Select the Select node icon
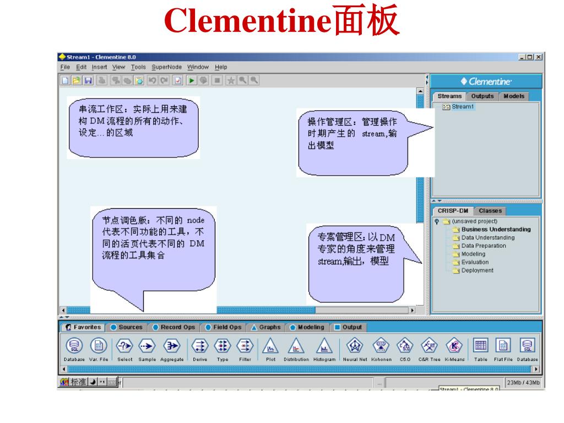This screenshot has height=423, width=564. 125,349
